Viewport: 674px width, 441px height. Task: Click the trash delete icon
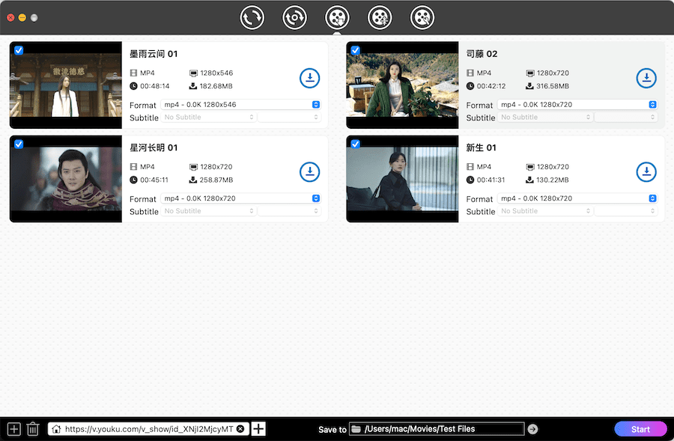point(33,429)
